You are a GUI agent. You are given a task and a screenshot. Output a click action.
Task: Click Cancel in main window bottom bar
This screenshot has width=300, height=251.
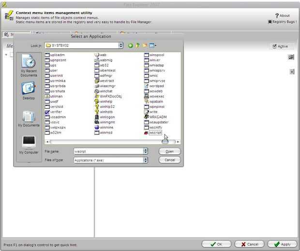pyautogui.click(x=249, y=244)
